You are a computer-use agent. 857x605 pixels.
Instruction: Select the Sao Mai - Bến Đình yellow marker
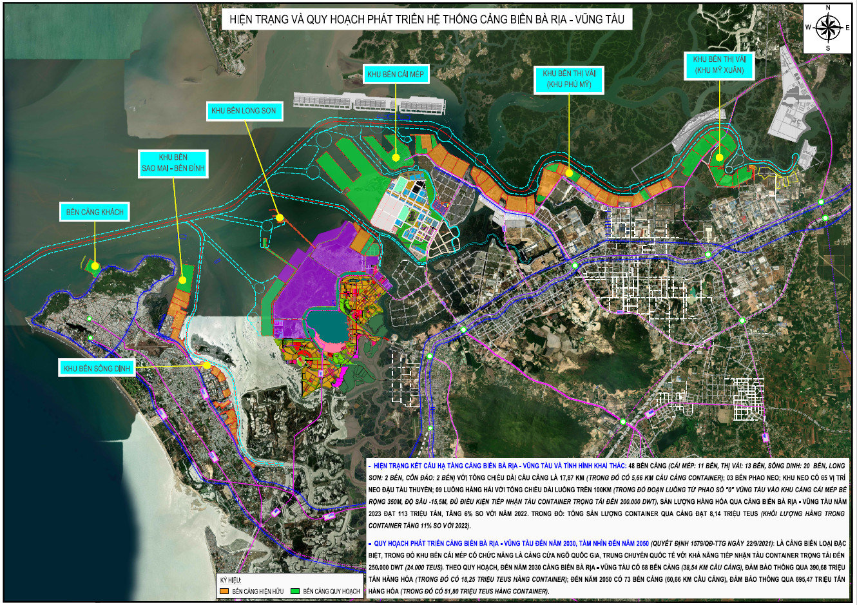[182, 280]
